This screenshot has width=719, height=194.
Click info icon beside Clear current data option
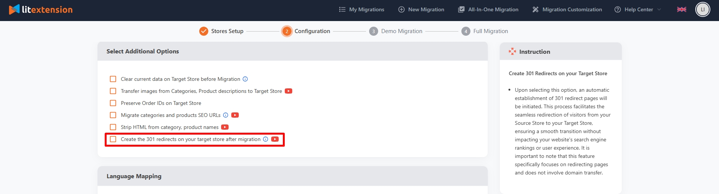pyautogui.click(x=245, y=79)
